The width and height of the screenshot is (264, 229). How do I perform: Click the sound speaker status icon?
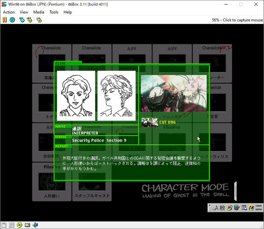point(35,225)
